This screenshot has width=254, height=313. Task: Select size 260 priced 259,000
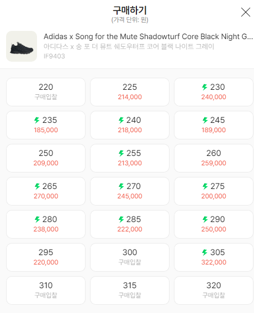(214, 158)
